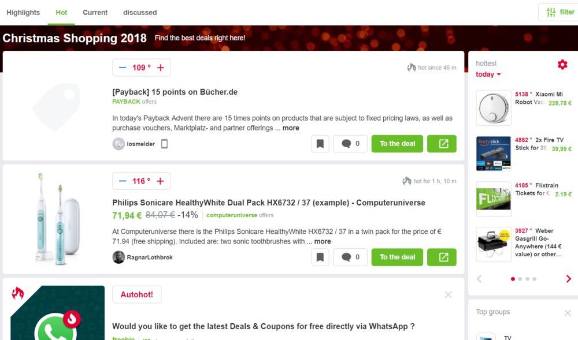Open the Weber Gasgrill Go-Anywhere deal
578x340 pixels.
coord(539,242)
